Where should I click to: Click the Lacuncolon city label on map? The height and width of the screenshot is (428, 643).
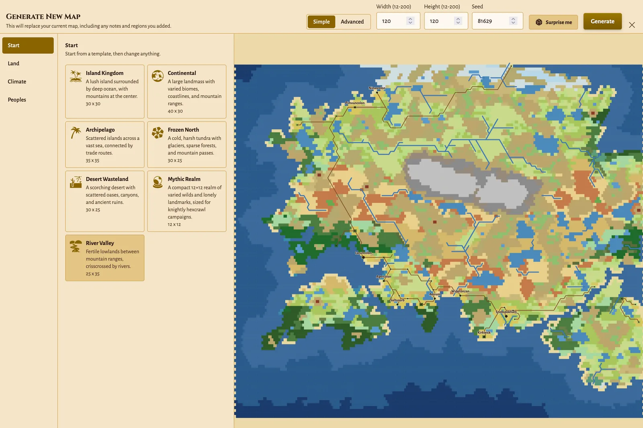tap(363, 253)
